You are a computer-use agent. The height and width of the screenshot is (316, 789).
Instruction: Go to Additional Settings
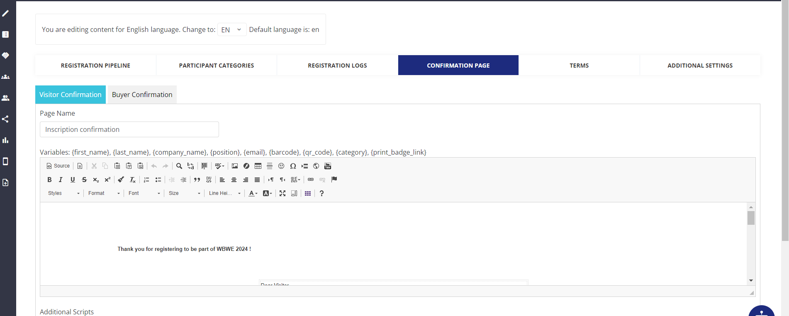tap(700, 66)
